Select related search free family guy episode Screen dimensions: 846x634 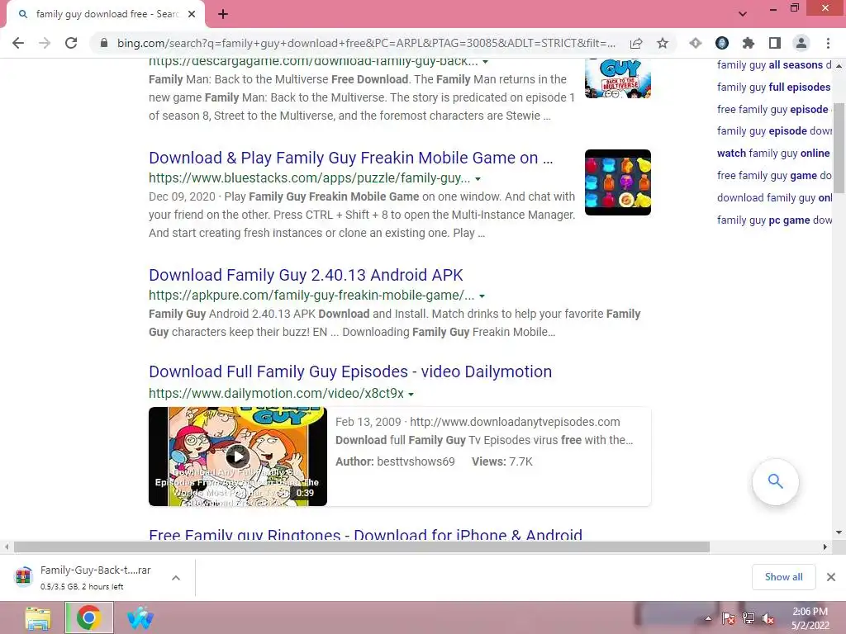(x=772, y=110)
